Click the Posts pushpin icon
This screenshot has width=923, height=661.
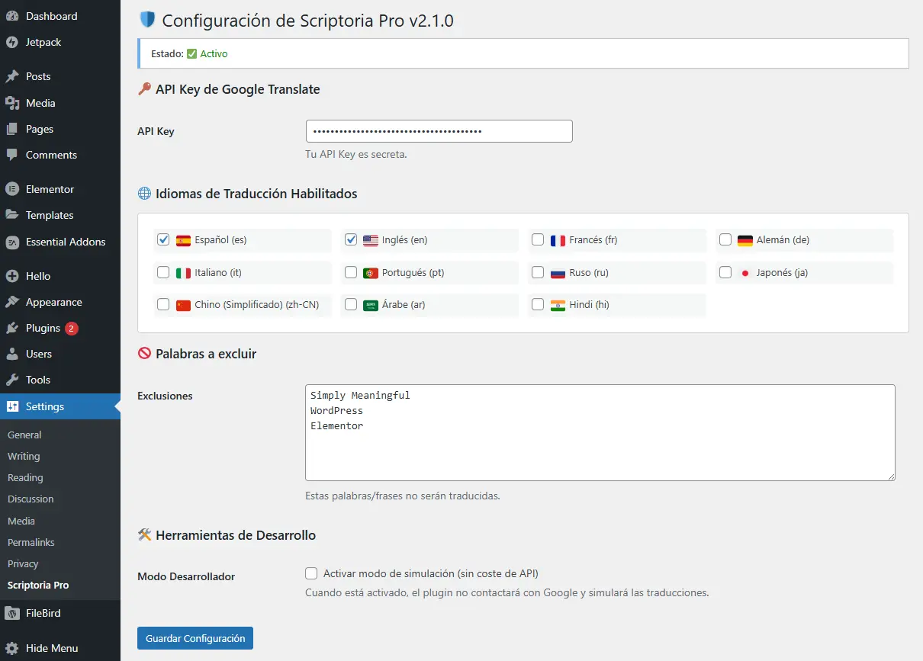12,76
